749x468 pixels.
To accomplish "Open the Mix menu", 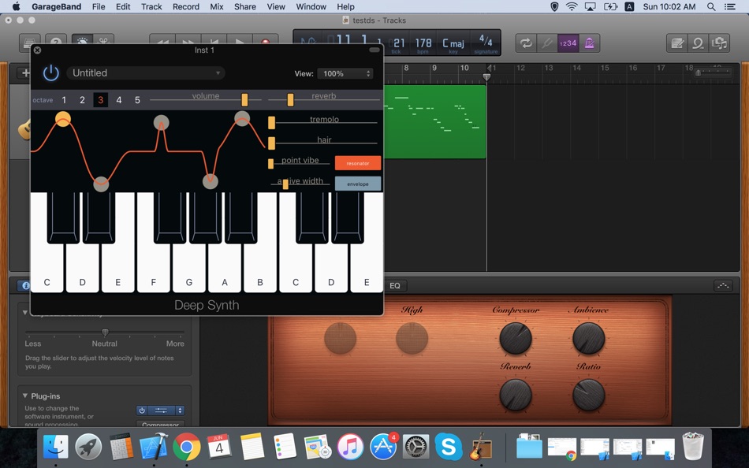I will [x=216, y=6].
